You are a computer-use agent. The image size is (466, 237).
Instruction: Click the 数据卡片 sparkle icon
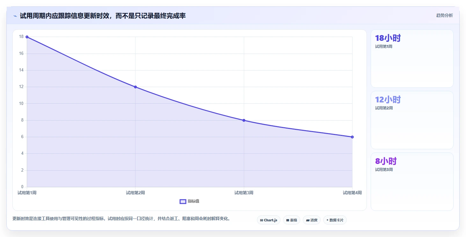[327, 220]
